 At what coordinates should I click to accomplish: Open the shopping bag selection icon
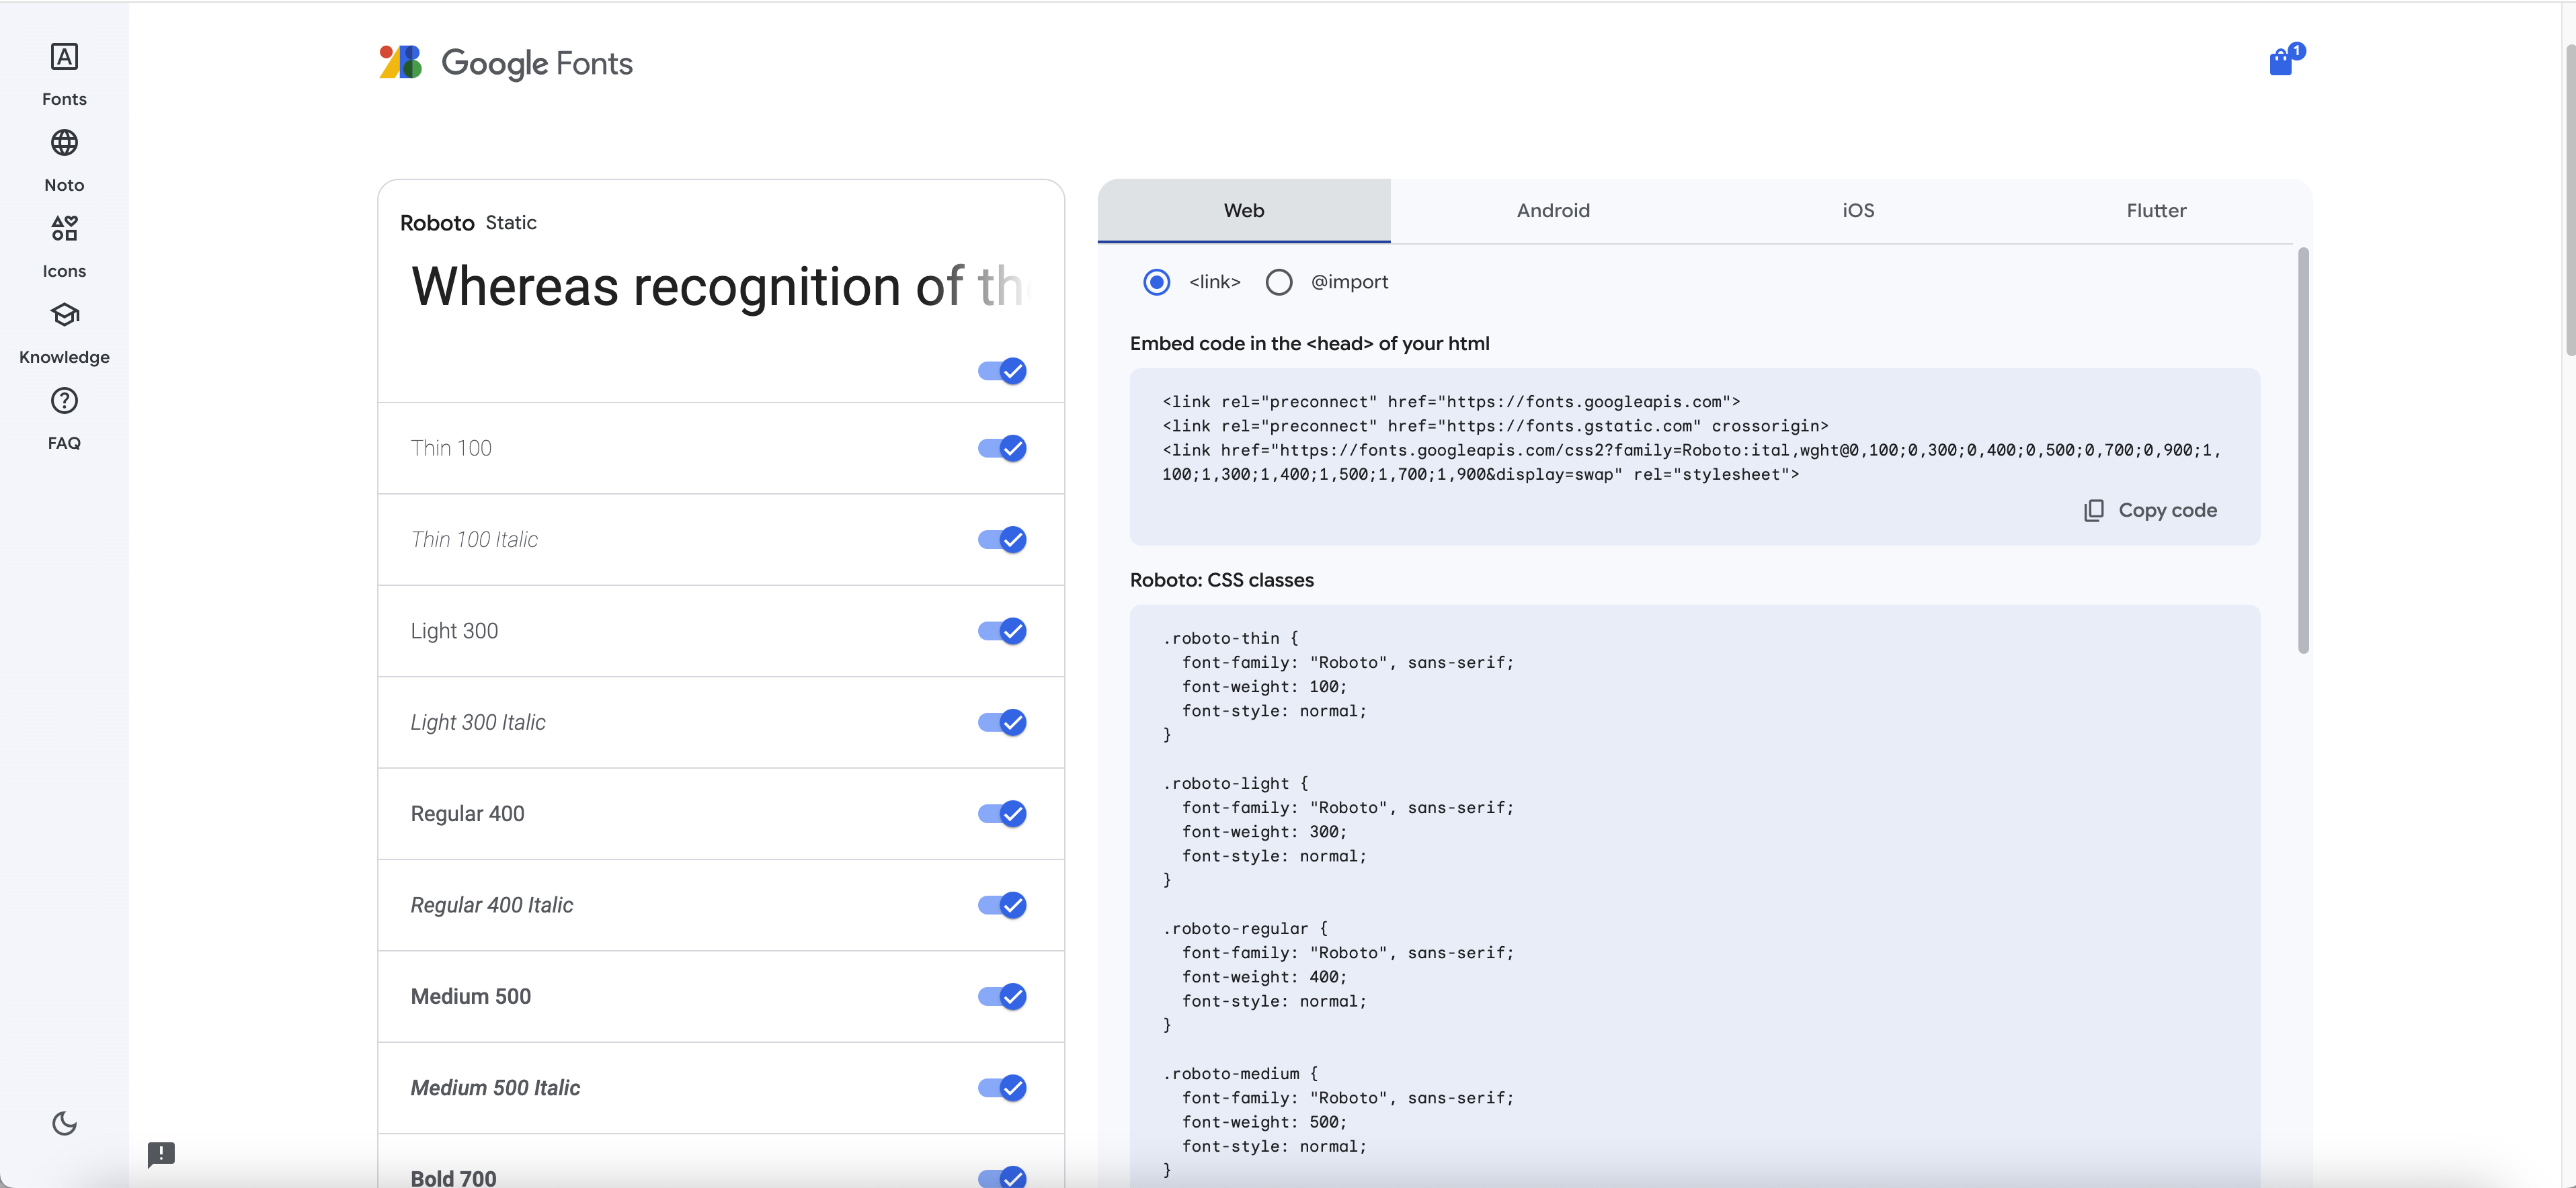2285,60
